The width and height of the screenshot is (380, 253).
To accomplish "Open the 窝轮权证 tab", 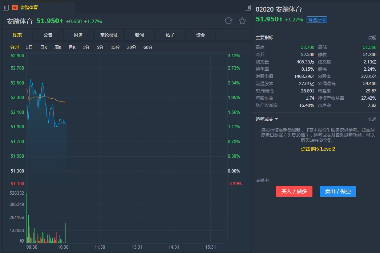I will (x=109, y=35).
